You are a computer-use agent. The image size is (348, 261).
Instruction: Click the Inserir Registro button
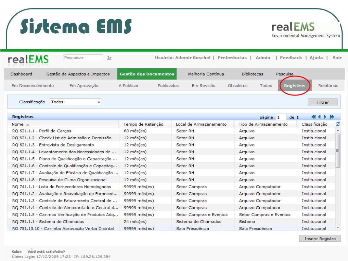tap(320, 239)
